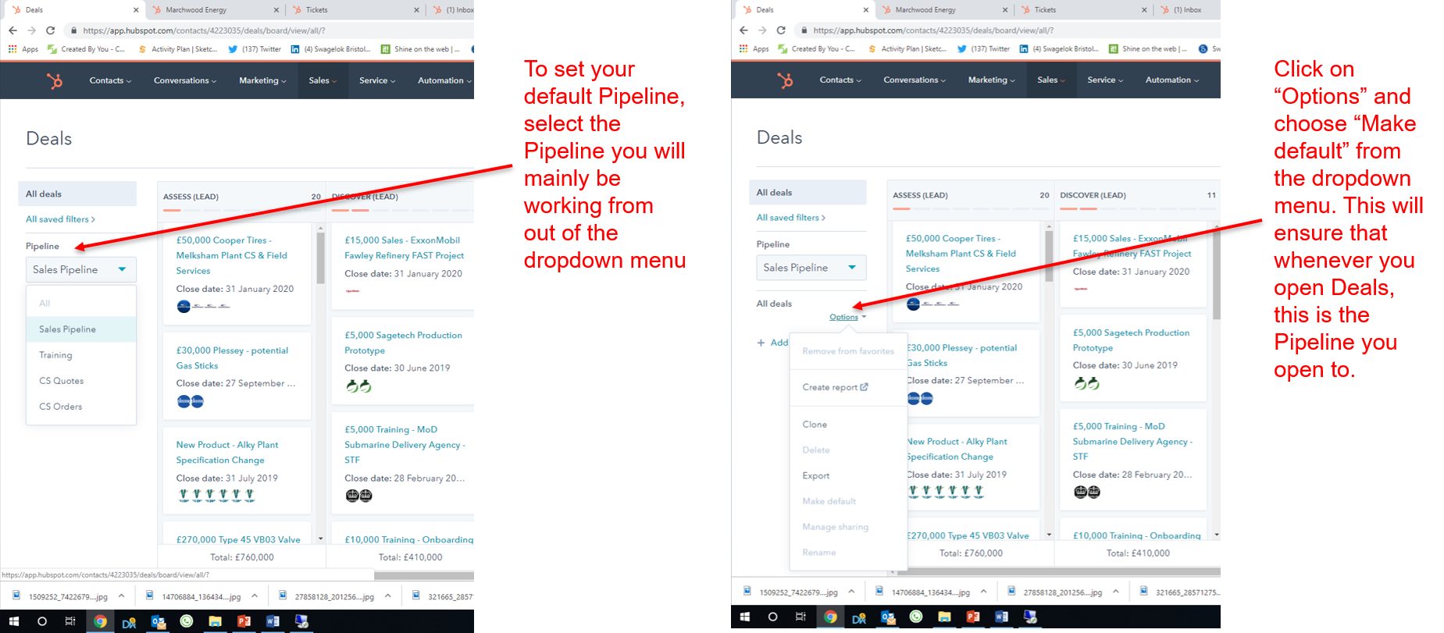The image size is (1444, 633).
Task: Click the HubSpot sprocket logo in the right screenshot
Action: (x=785, y=80)
